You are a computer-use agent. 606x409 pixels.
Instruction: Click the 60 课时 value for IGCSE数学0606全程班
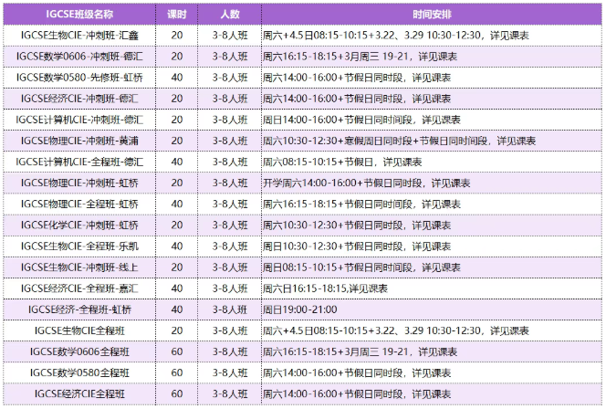[177, 351]
